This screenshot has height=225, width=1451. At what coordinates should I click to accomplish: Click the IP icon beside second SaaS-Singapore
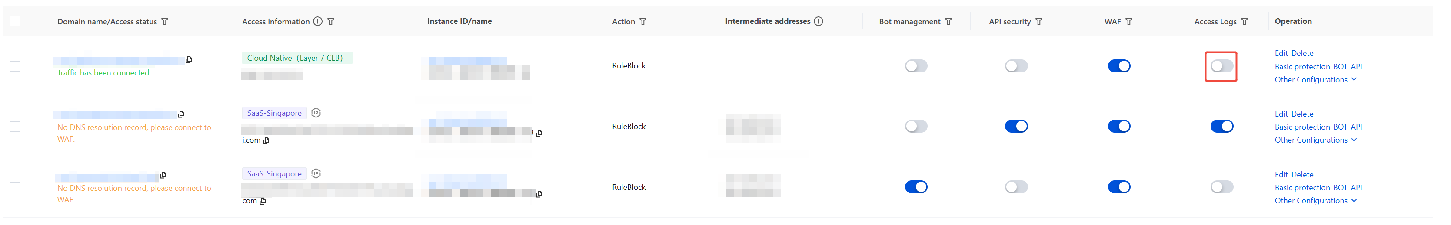316,173
